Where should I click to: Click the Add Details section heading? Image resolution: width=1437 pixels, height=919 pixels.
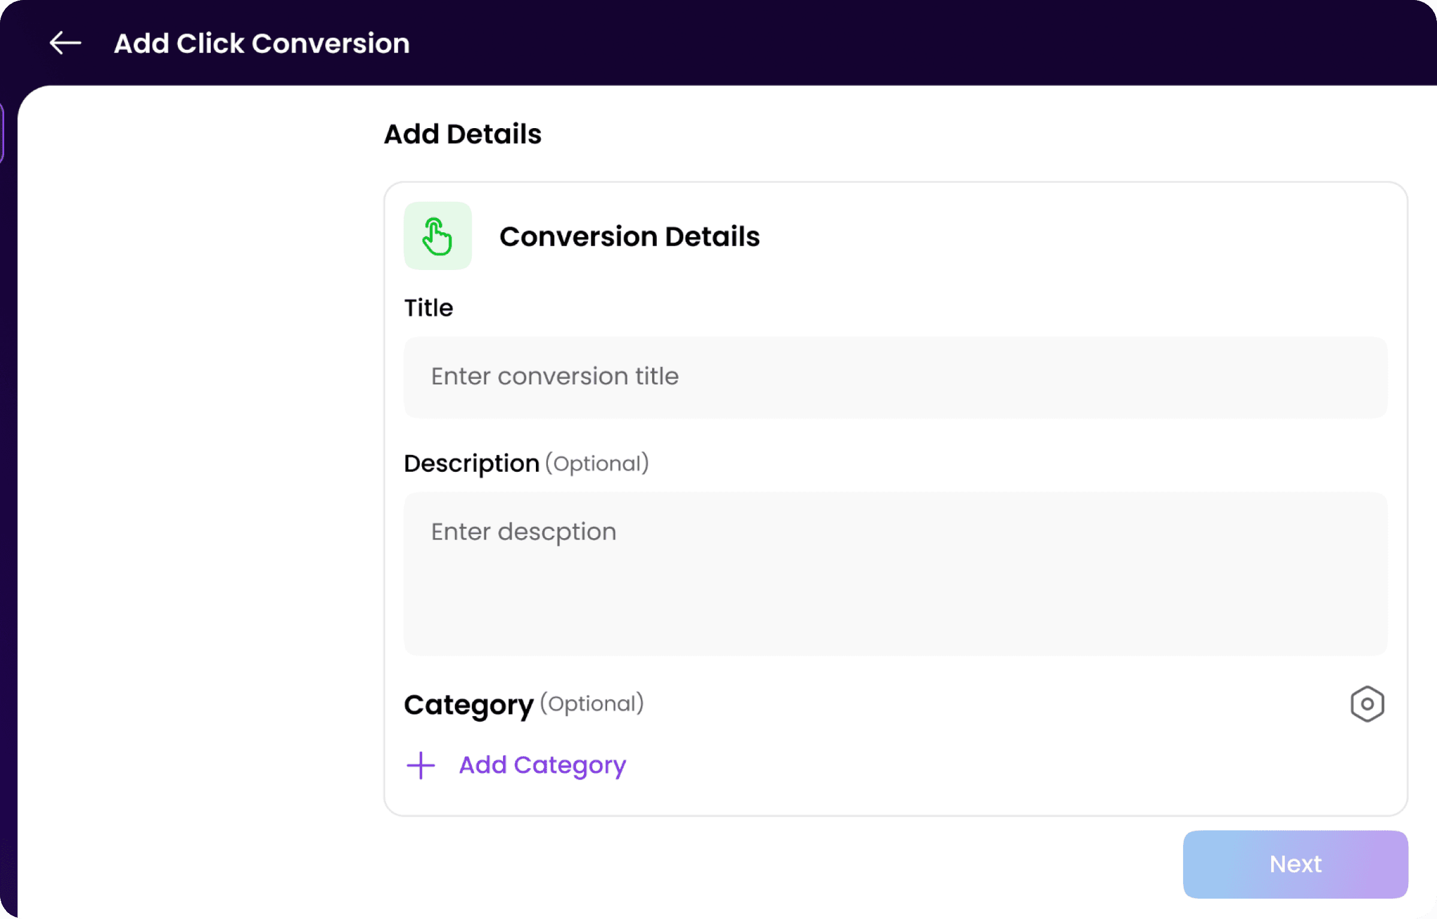coord(462,134)
